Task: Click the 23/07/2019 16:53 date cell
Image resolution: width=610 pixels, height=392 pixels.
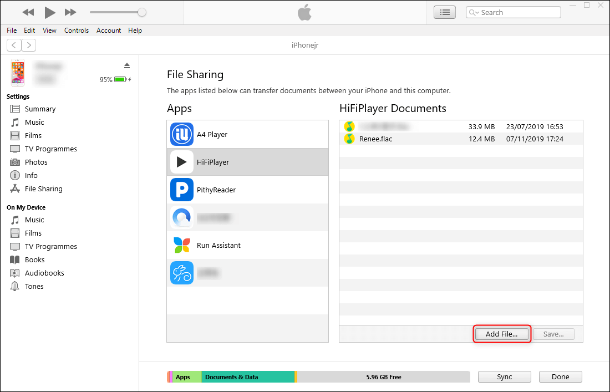Action: click(x=535, y=126)
